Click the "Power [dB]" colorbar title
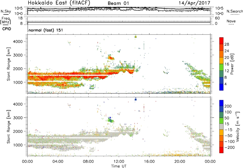Image resolution: width=243 pixels, height=168 pixels. click(232, 64)
